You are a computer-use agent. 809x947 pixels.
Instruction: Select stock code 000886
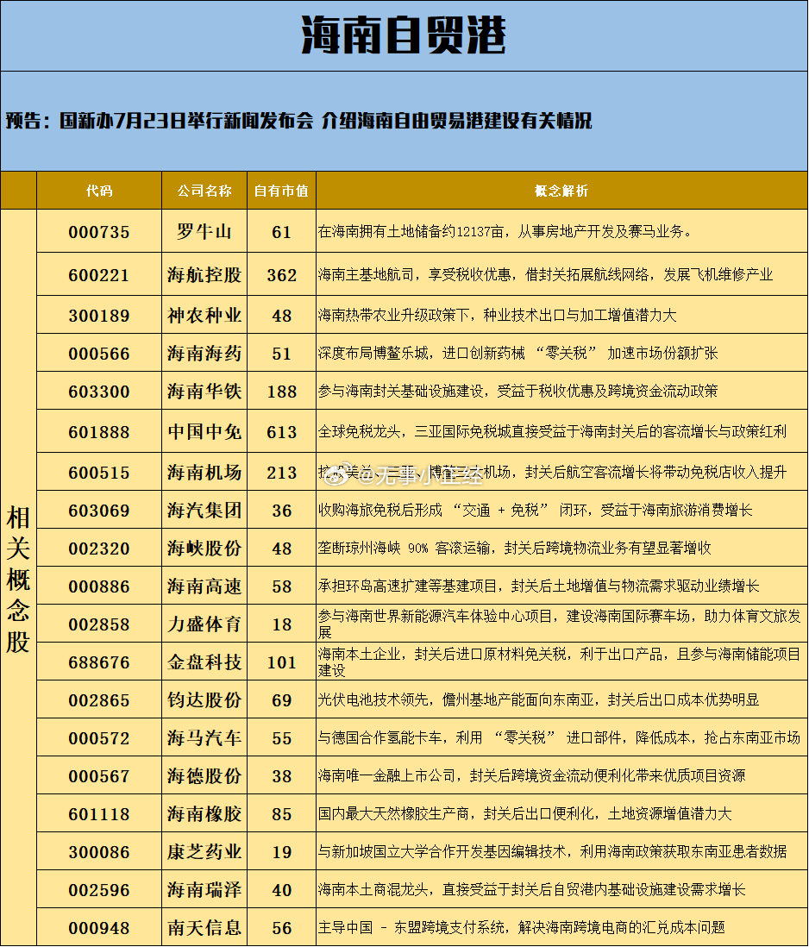[99, 587]
